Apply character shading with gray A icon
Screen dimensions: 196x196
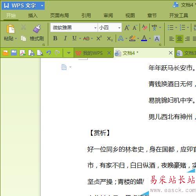(157, 39)
